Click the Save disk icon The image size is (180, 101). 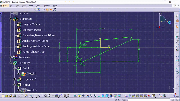[x=11, y=96]
